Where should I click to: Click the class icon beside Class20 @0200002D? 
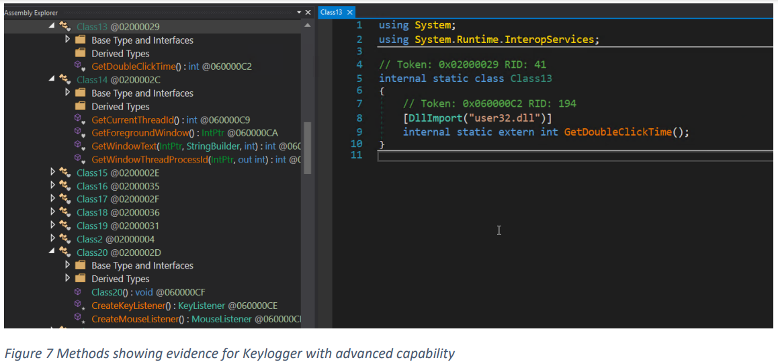64,252
